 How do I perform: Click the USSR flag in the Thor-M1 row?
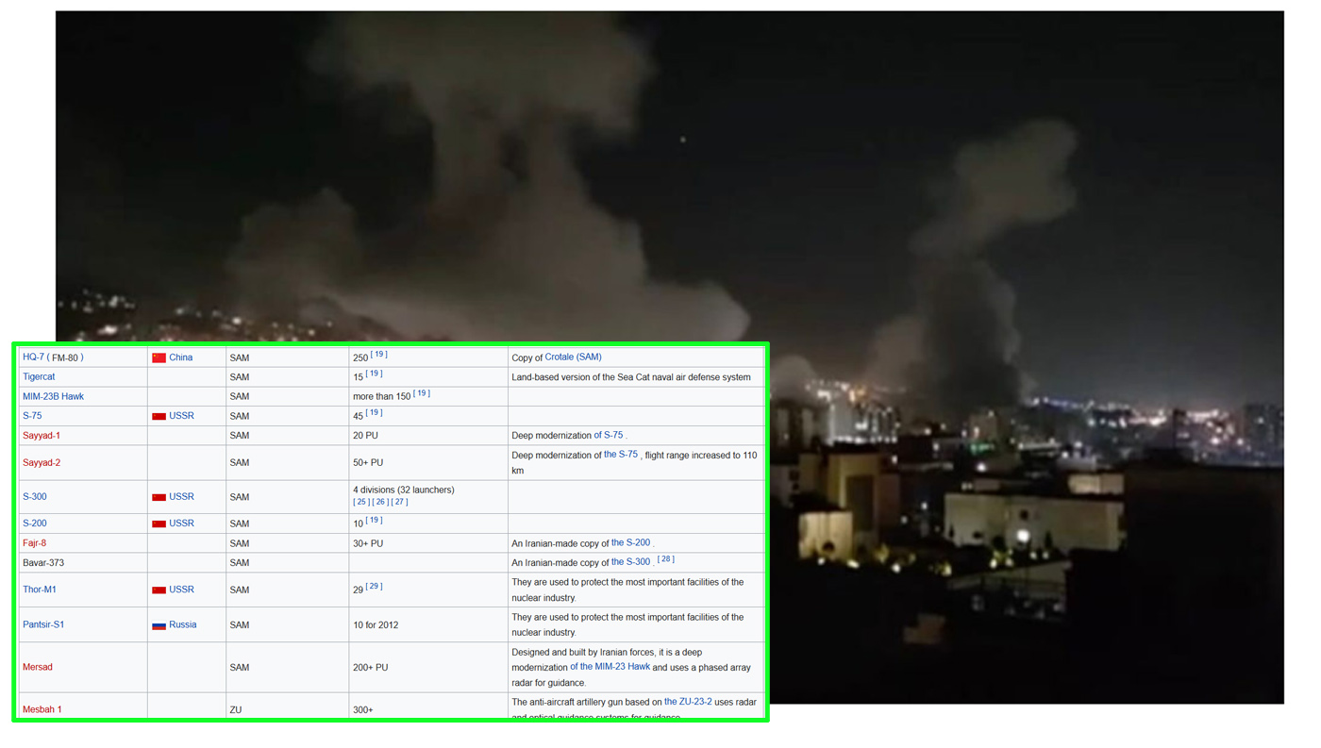159,590
